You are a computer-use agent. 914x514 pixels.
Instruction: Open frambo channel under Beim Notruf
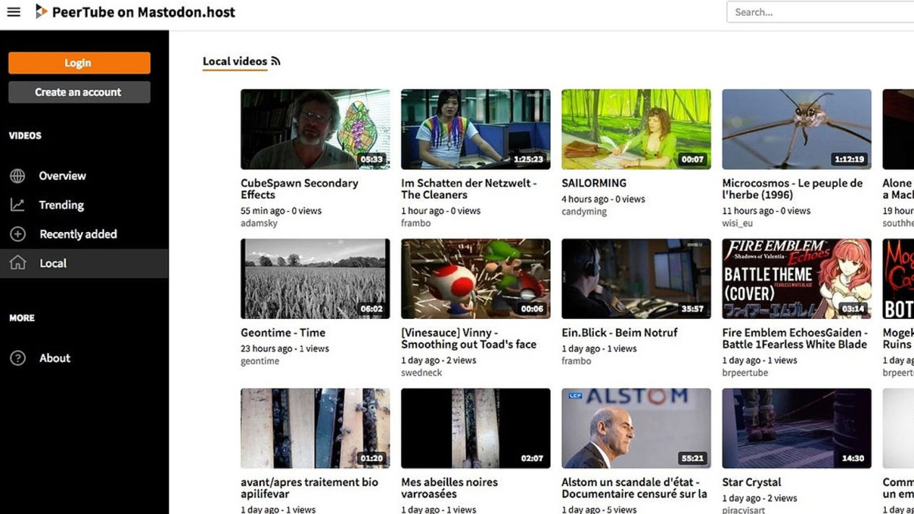click(576, 361)
